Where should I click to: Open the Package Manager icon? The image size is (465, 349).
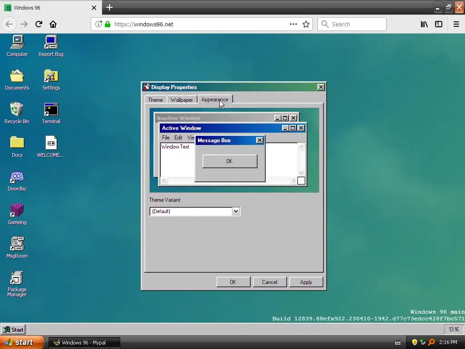pyautogui.click(x=17, y=284)
